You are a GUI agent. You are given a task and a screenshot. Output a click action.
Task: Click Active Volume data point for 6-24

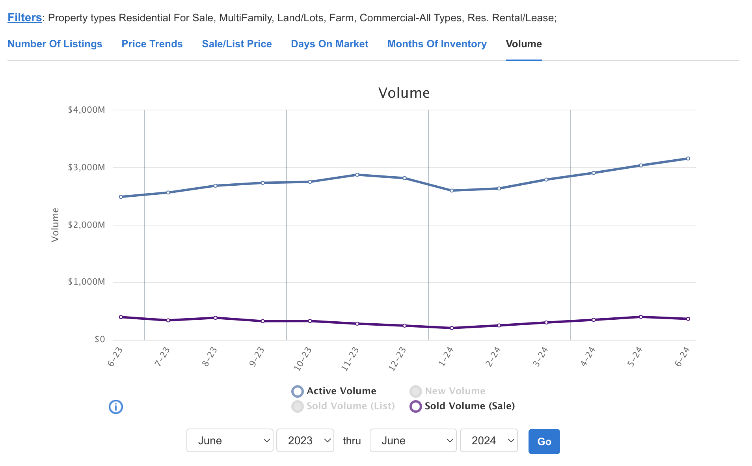point(688,158)
